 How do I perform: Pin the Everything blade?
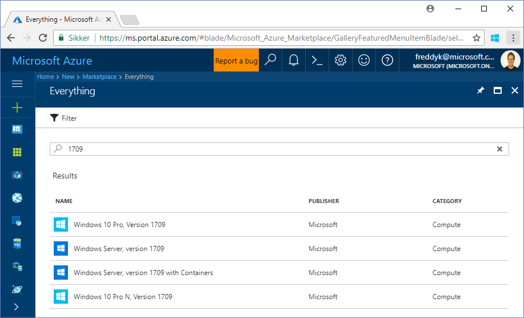click(x=481, y=91)
